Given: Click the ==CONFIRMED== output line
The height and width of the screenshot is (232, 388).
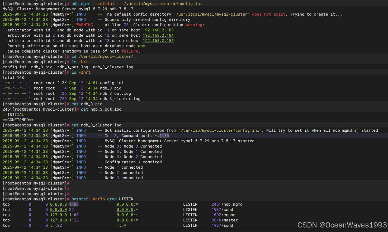Looking at the screenshot, I should [18, 120].
